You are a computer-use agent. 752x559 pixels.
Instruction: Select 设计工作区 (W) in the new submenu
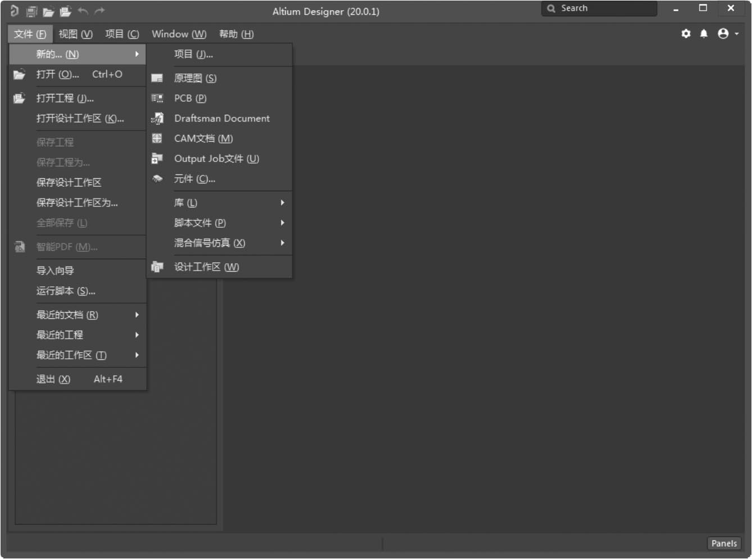(x=219, y=267)
